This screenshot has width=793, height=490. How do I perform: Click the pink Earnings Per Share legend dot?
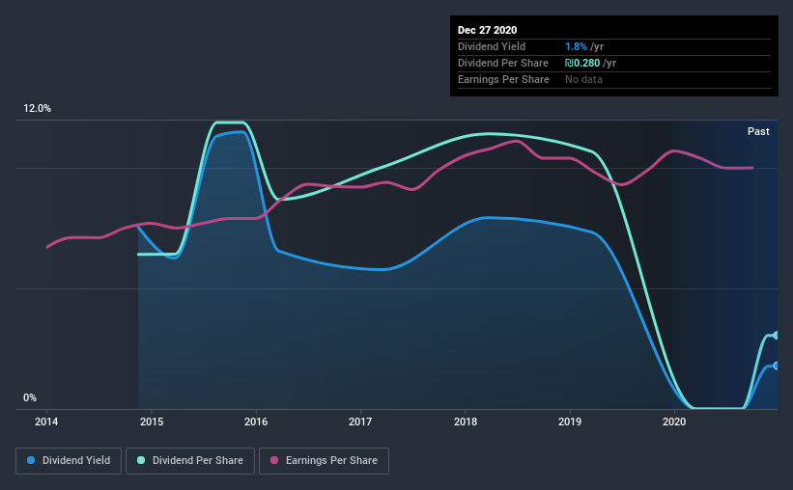point(274,460)
